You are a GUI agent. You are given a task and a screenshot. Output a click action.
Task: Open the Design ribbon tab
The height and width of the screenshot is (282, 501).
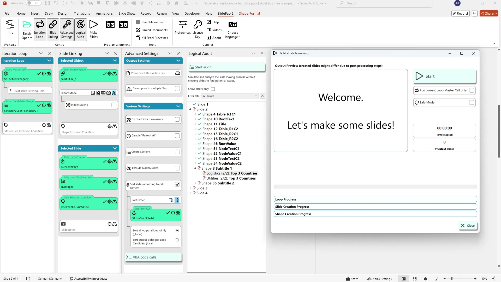coord(63,13)
